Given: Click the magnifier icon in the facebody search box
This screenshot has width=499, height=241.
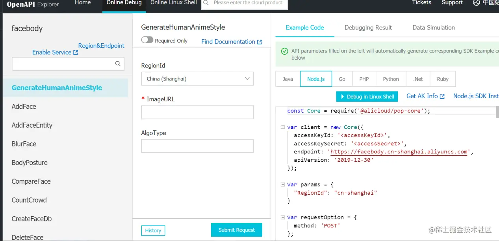Looking at the screenshot, I should tap(117, 64).
